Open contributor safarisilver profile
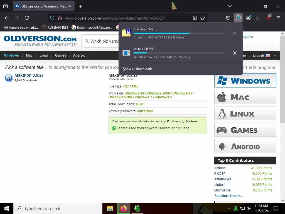The width and height of the screenshot is (285, 214). tap(223, 179)
